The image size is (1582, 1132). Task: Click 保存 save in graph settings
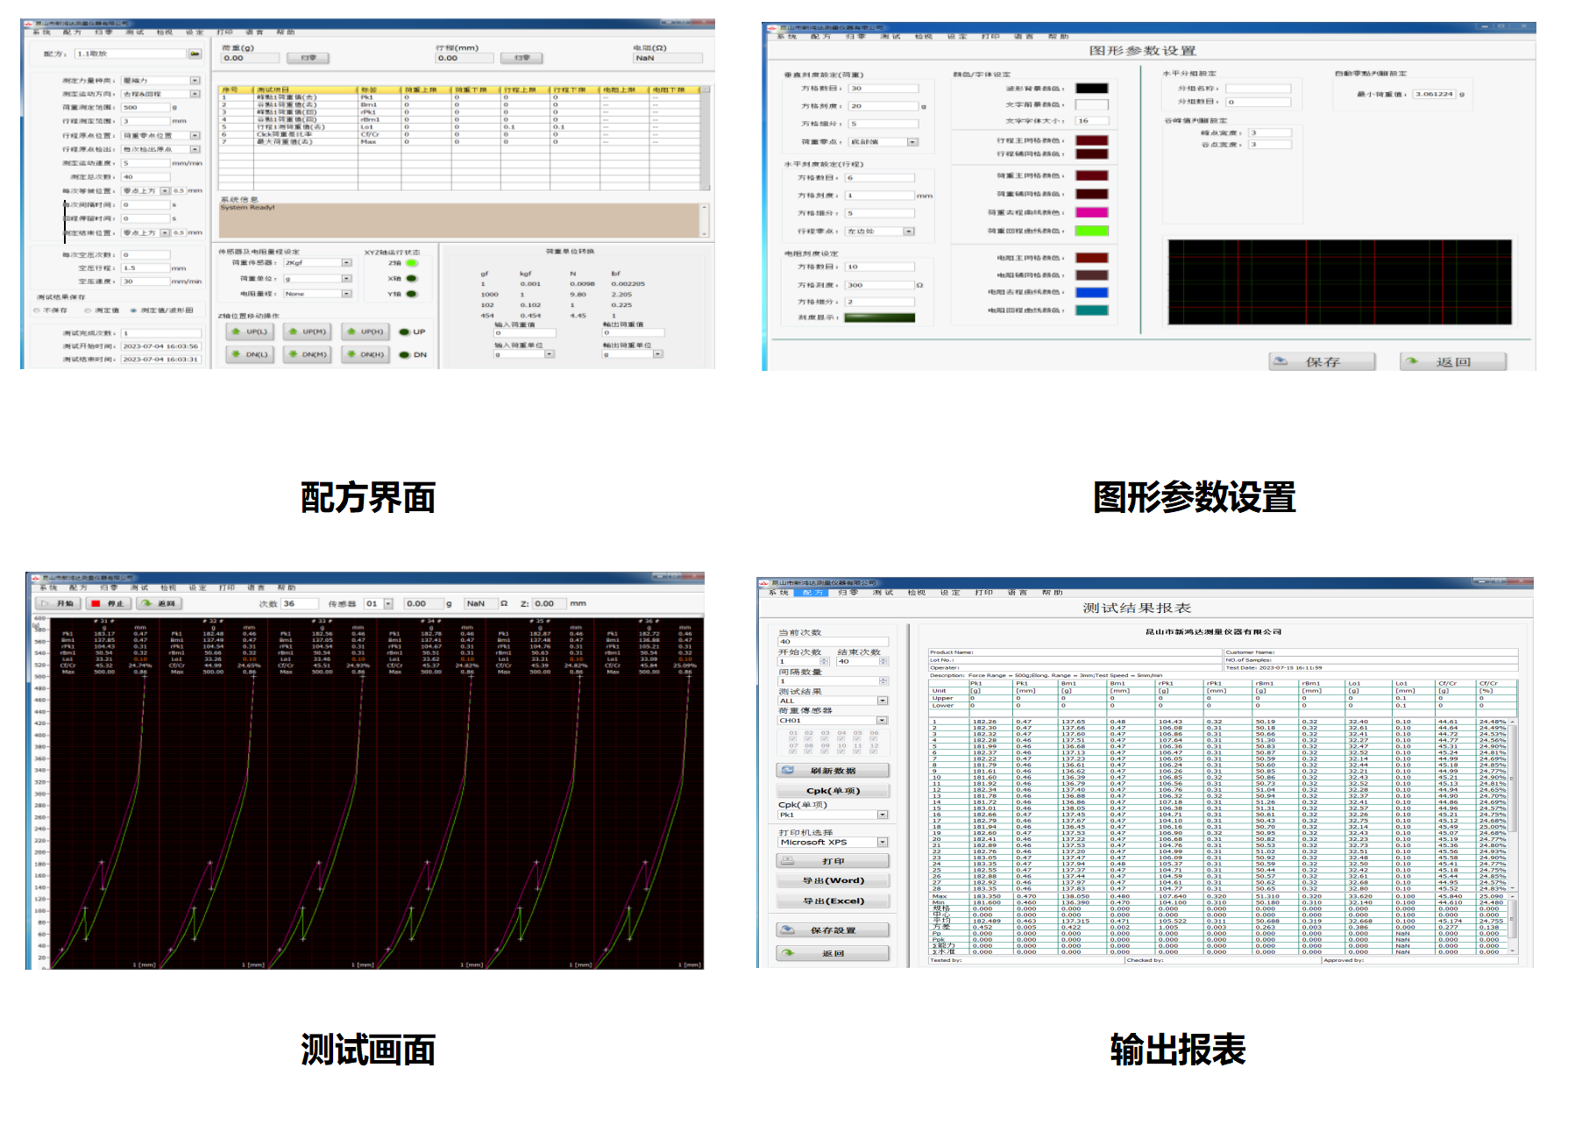tap(1322, 361)
